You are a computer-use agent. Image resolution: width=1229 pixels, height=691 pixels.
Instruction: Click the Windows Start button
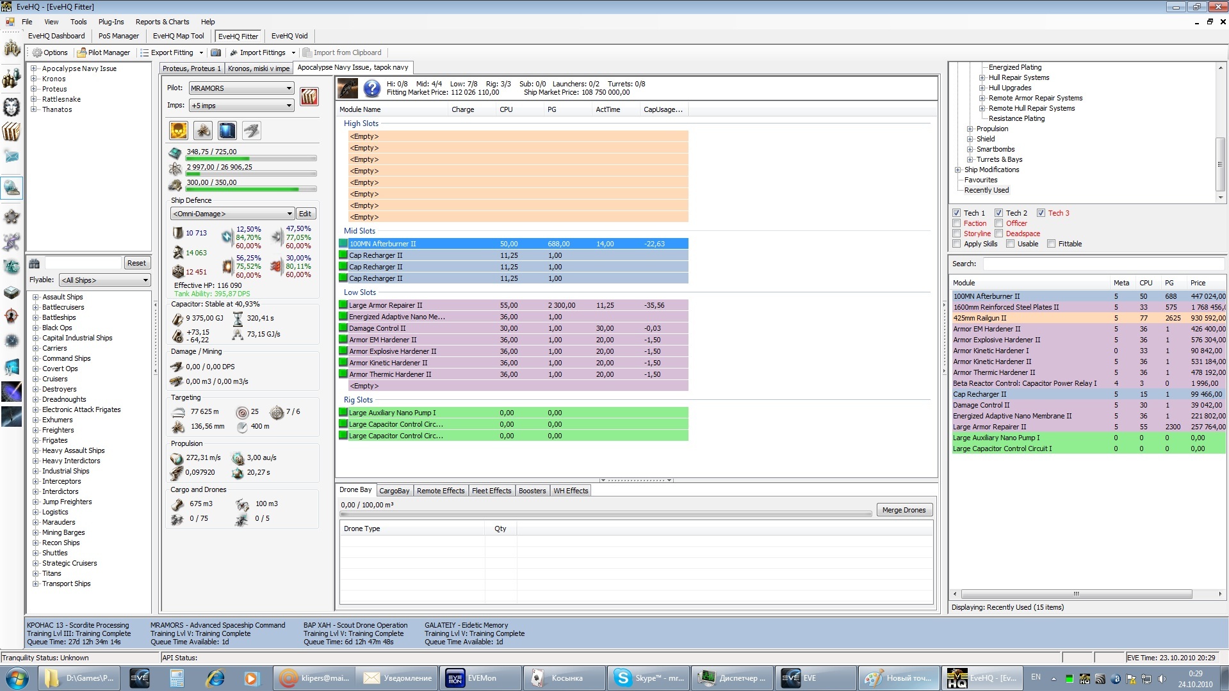click(17, 678)
